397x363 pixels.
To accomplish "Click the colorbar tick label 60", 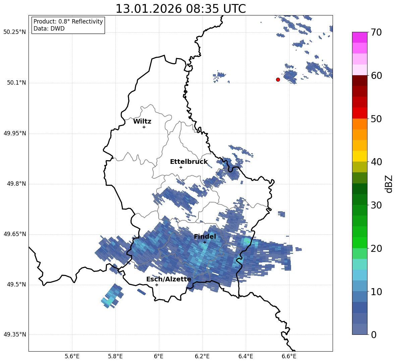I will (x=376, y=75).
